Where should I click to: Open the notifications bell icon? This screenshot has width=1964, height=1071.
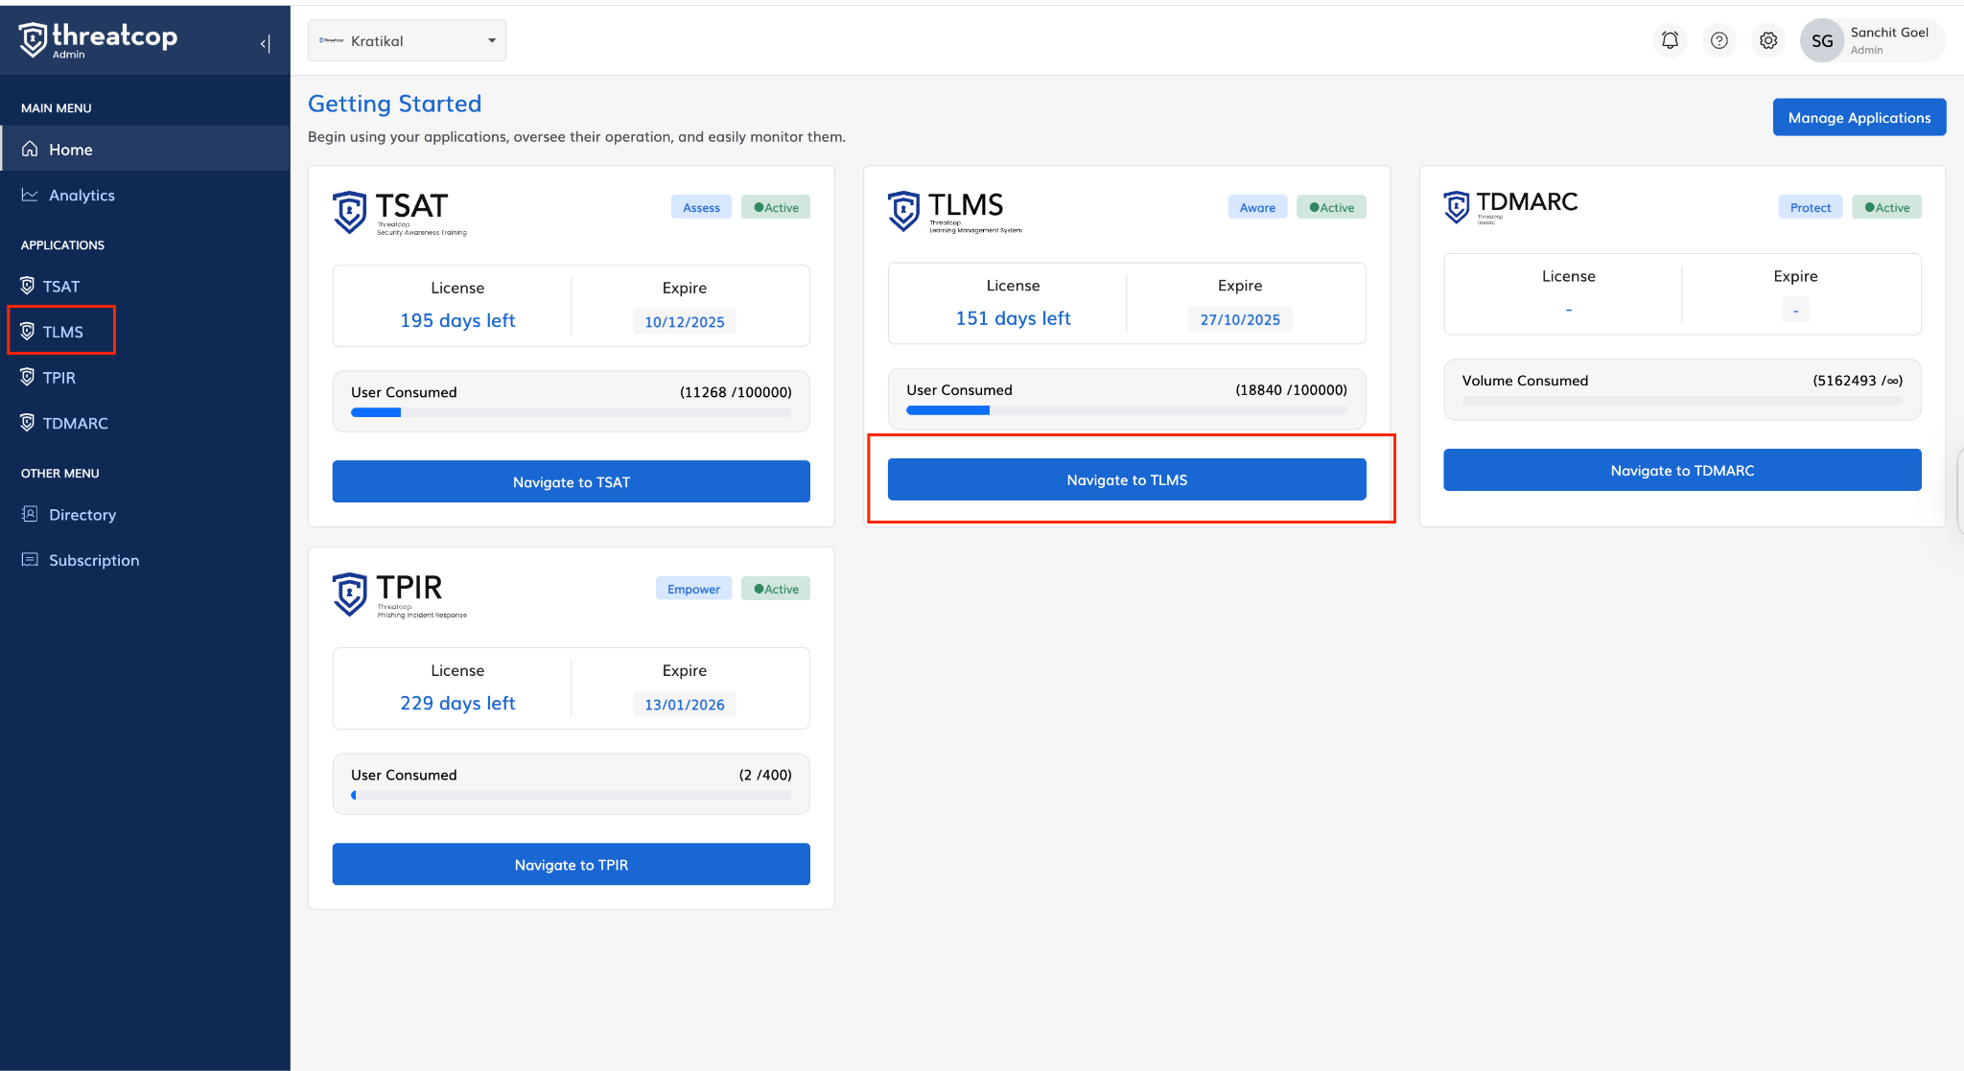click(1670, 40)
